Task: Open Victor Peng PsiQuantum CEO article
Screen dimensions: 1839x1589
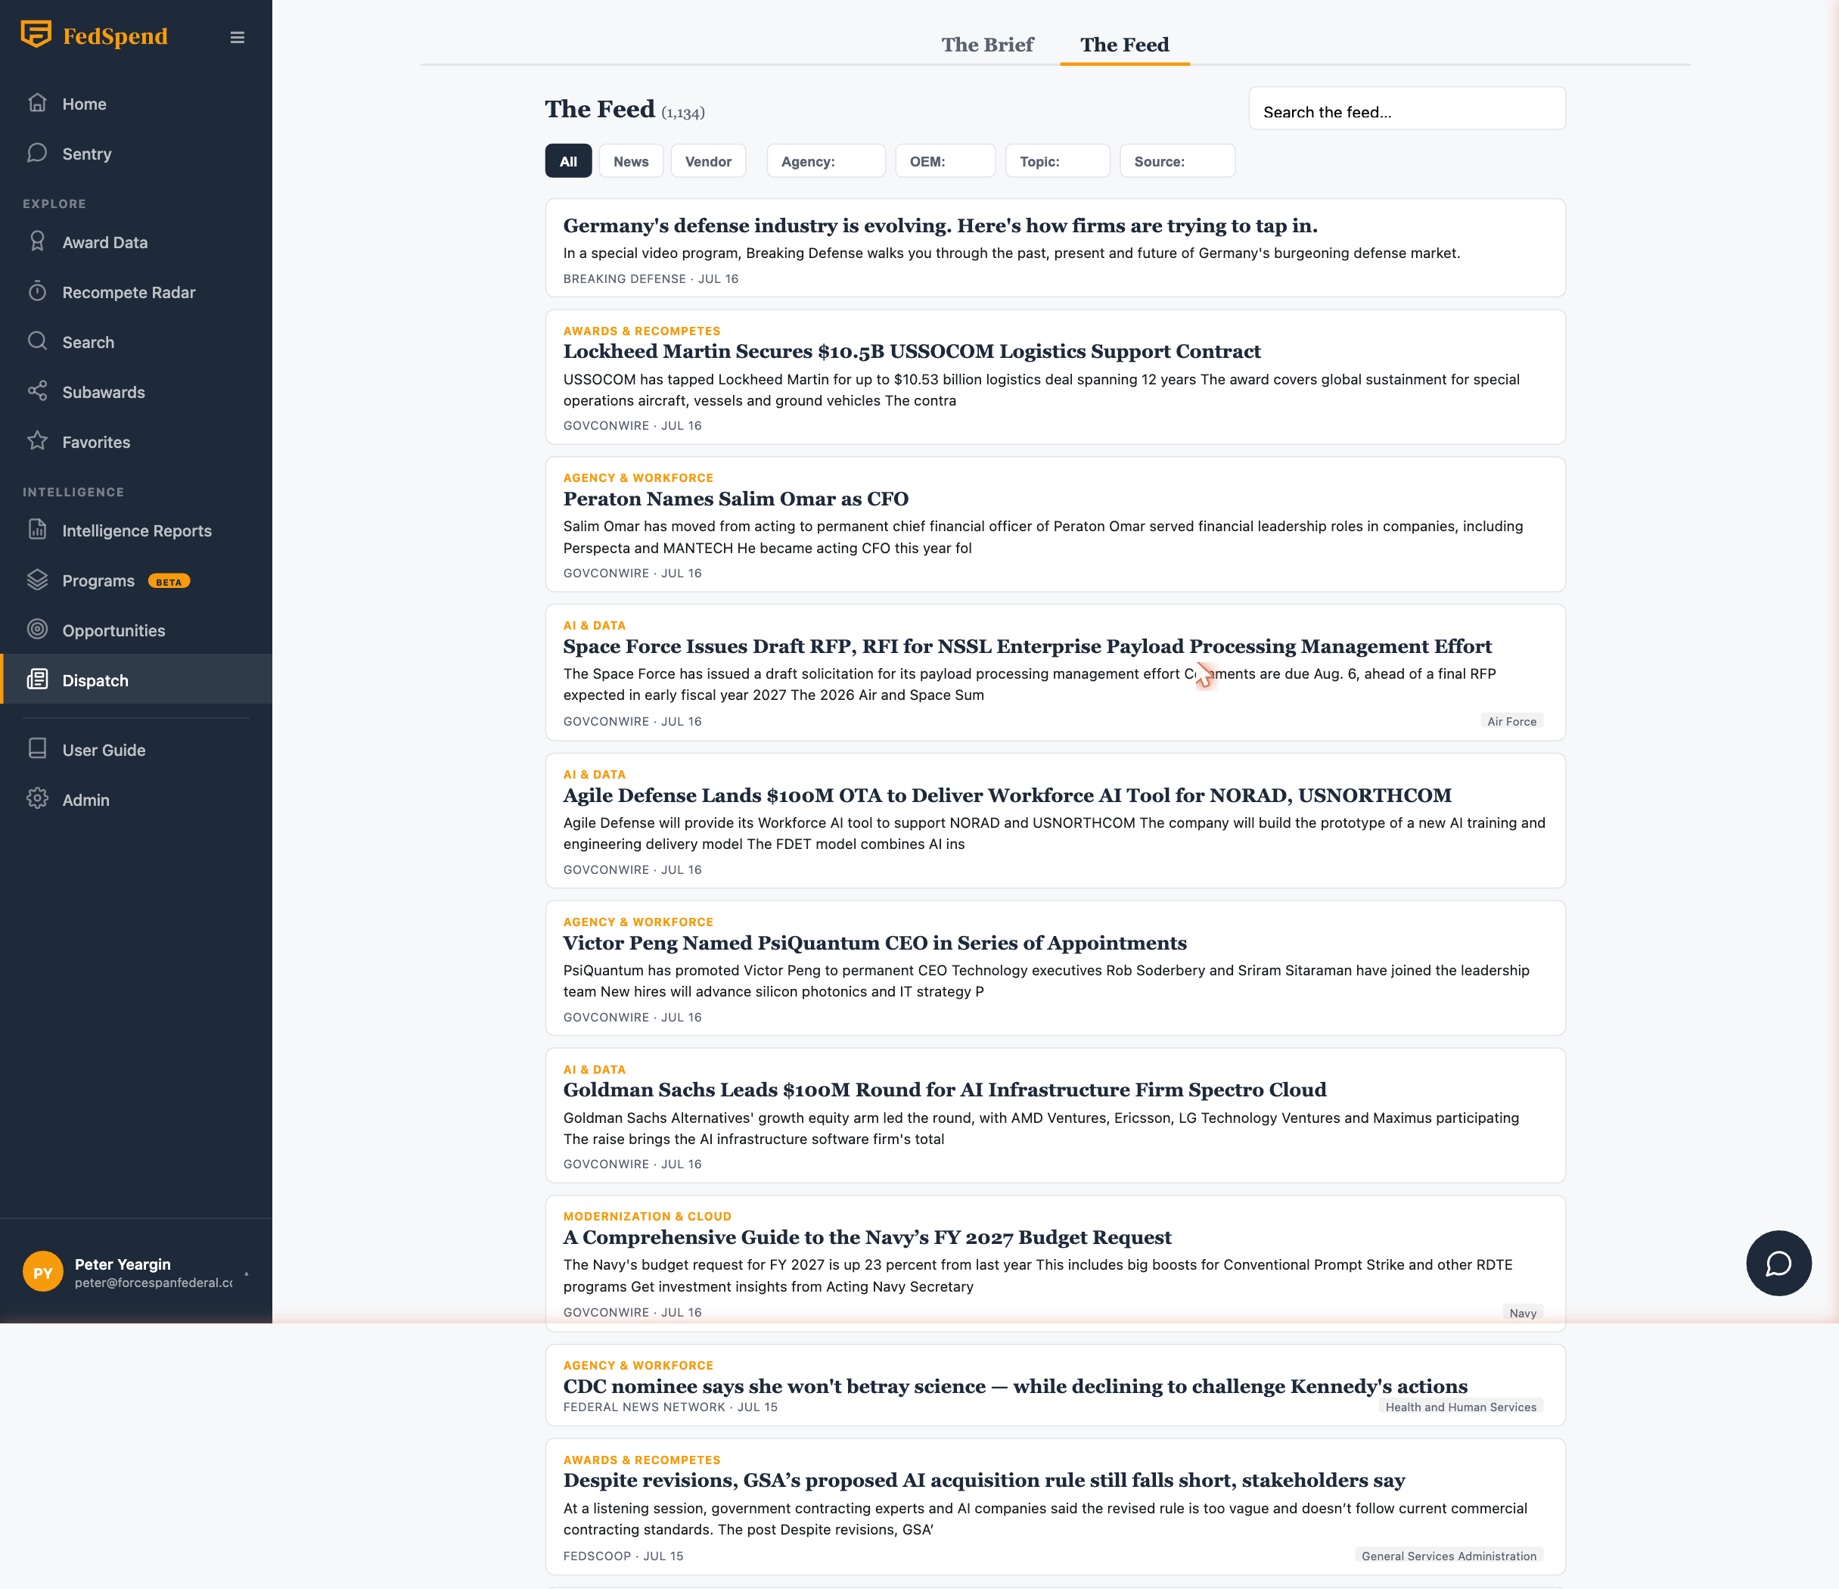Action: (874, 943)
